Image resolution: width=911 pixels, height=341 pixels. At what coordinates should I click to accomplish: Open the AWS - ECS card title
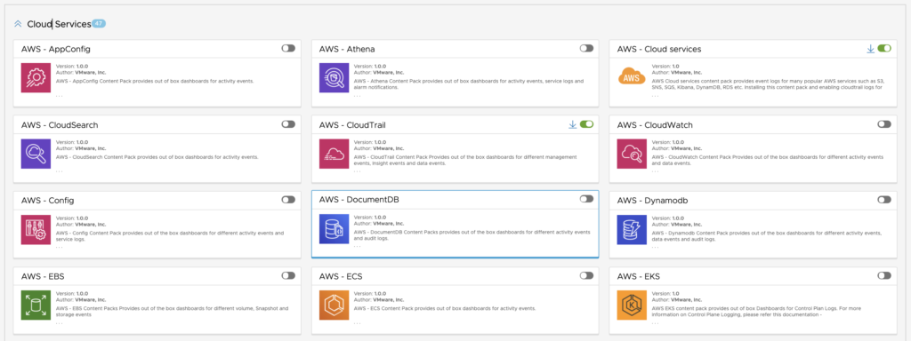[x=341, y=276]
